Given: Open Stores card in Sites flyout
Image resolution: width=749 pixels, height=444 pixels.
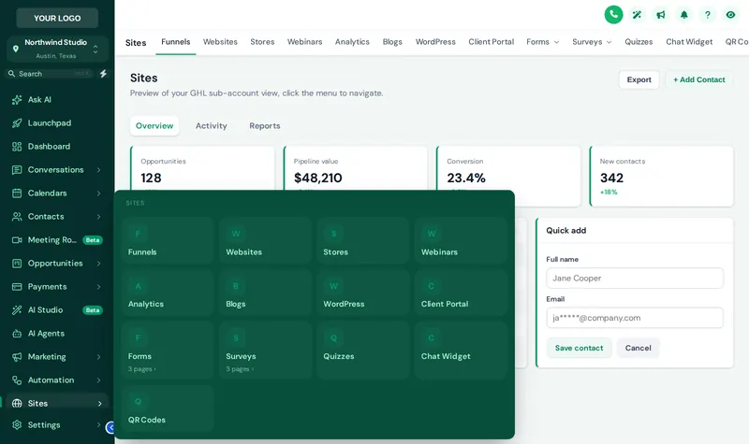Looking at the screenshot, I should coord(362,240).
